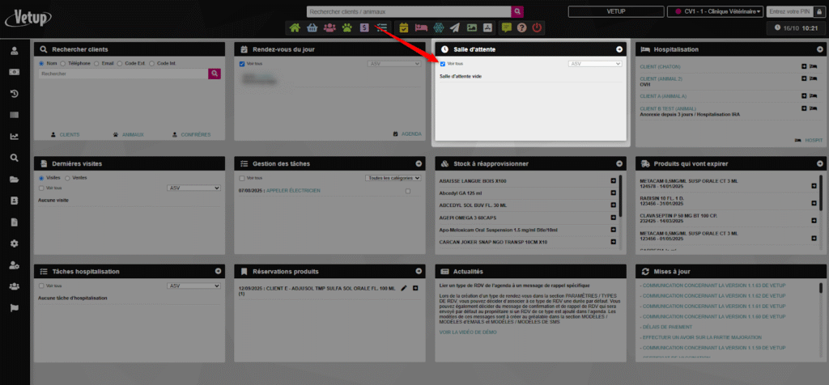
Task: Click the 'Entrez votre PIN' input field
Action: 789,11
